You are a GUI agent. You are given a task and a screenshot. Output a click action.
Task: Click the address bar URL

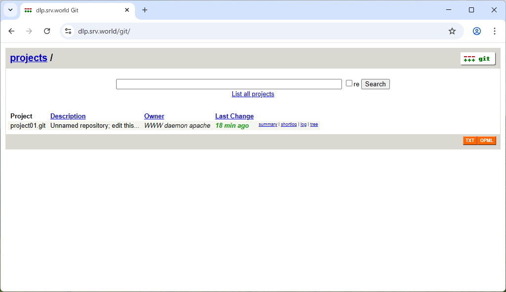click(x=104, y=31)
